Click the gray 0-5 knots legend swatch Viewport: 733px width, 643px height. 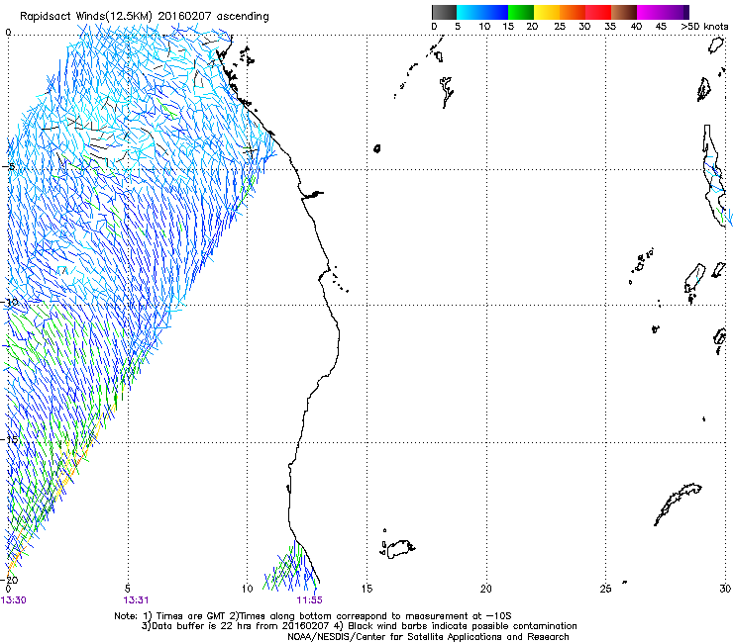[444, 12]
